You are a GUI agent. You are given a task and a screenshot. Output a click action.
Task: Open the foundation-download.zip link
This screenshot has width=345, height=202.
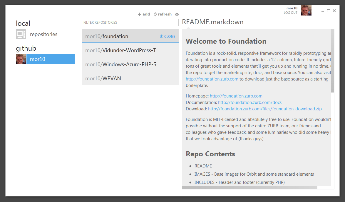click(265, 109)
